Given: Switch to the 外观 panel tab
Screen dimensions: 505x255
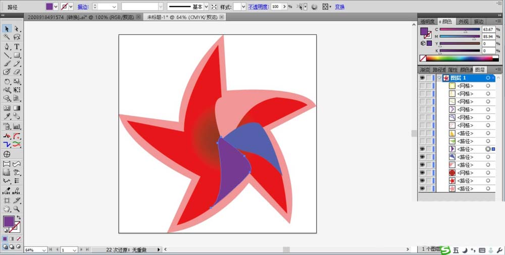Looking at the screenshot, I should pyautogui.click(x=464, y=22).
